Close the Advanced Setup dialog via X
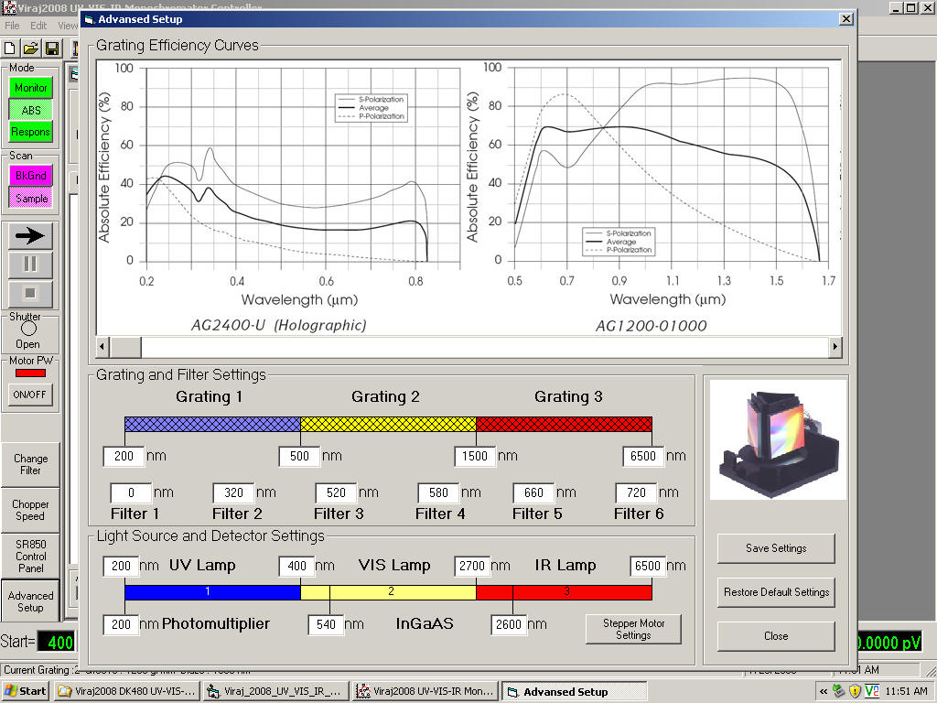Viewport: 937px width, 703px height. coord(846,19)
